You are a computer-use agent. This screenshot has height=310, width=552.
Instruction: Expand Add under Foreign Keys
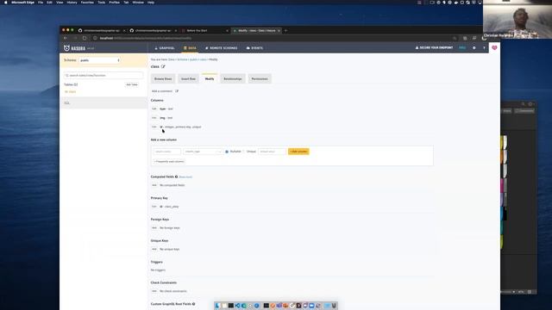click(x=154, y=227)
